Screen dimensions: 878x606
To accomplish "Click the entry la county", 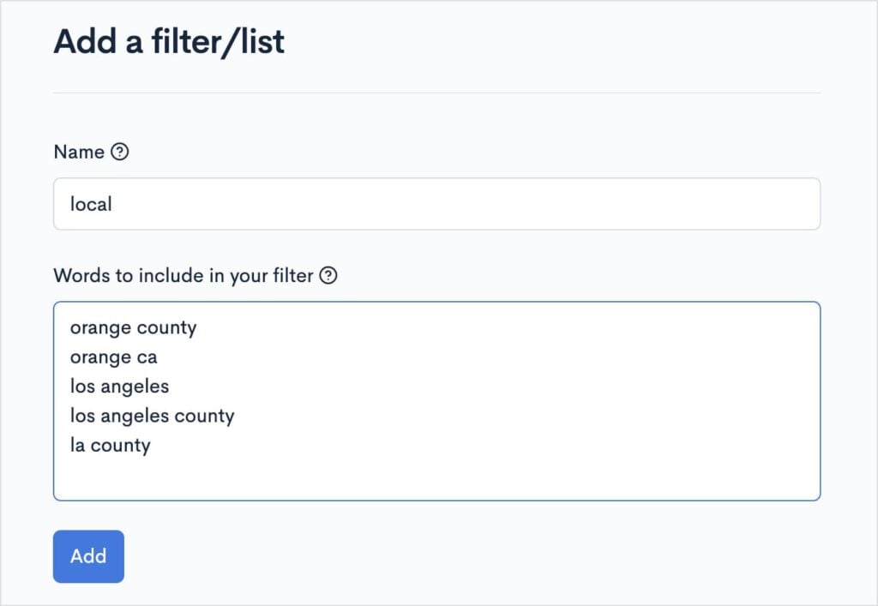I will [x=110, y=445].
